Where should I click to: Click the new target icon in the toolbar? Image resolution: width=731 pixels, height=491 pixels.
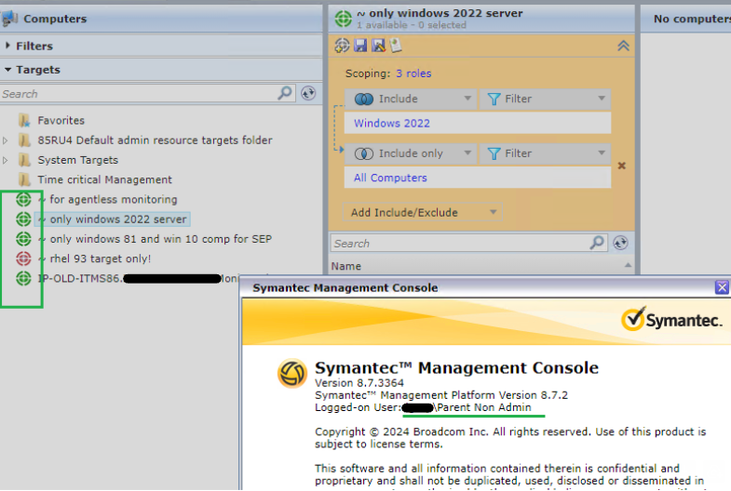(x=342, y=46)
